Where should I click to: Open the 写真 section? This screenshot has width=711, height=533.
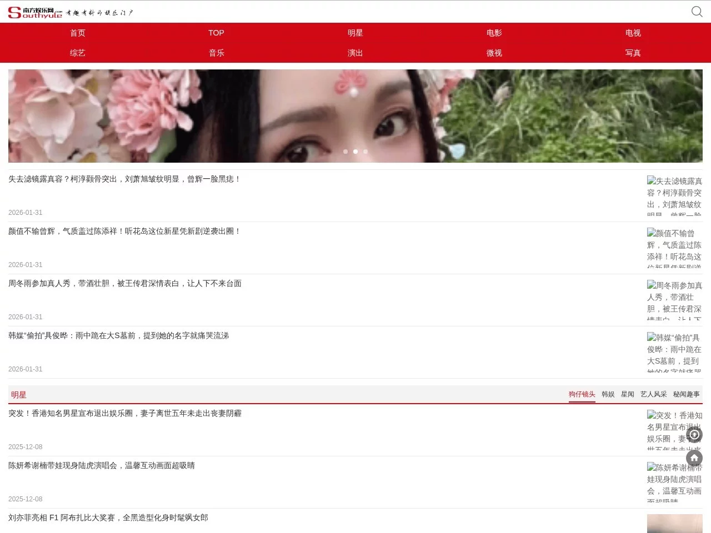[x=633, y=53]
